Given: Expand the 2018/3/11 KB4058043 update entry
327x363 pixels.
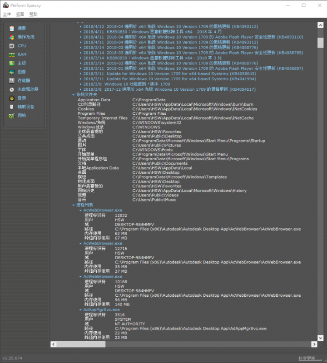Looking at the screenshot, I should [x=80, y=74].
